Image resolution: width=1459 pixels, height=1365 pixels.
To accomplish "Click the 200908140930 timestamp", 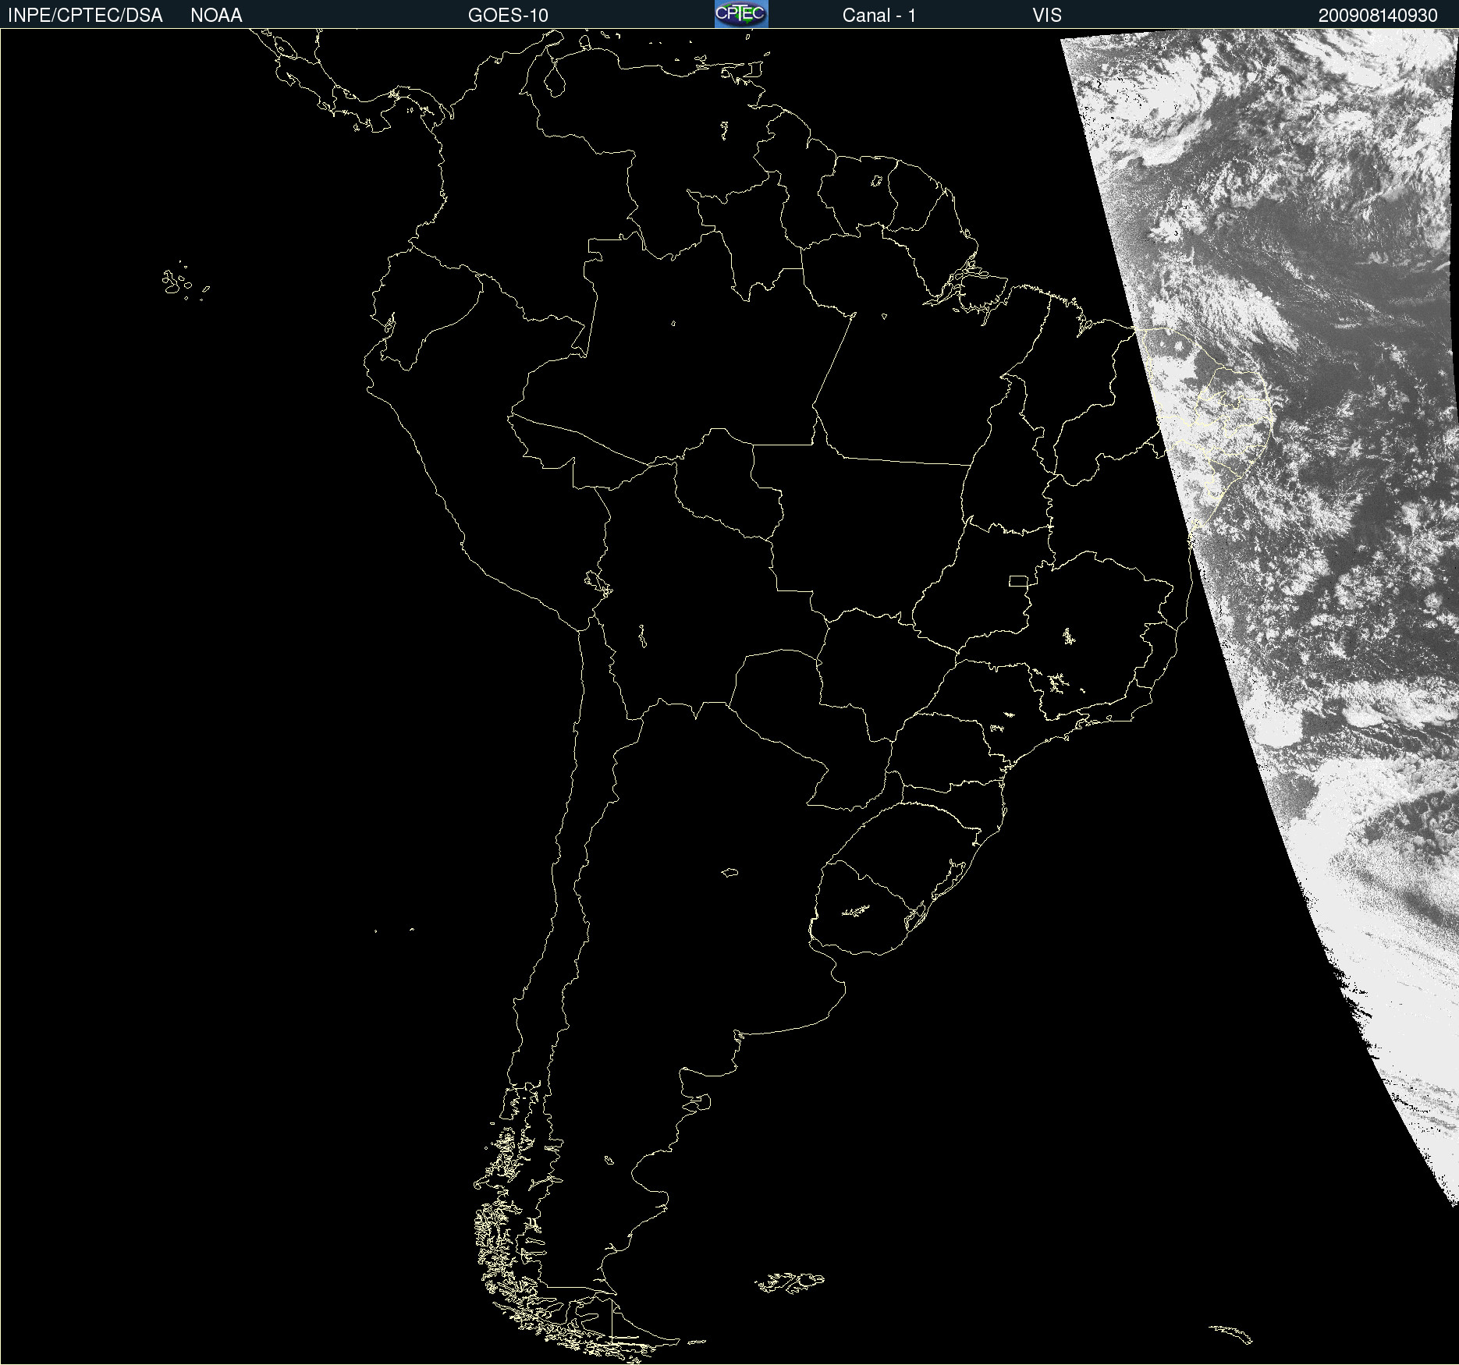I will (x=1378, y=16).
